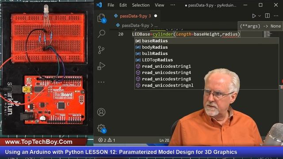Run Python file with play button
The width and height of the screenshot is (283, 159).
coord(254,16)
